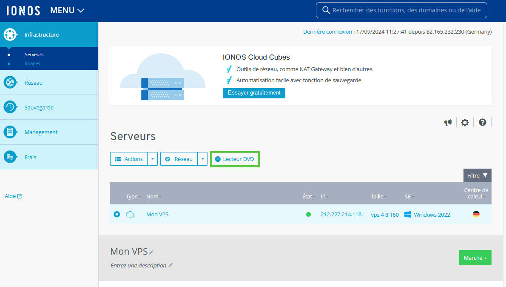This screenshot has width=506, height=287.
Task: Click the German flag data center icon
Action: click(x=476, y=214)
